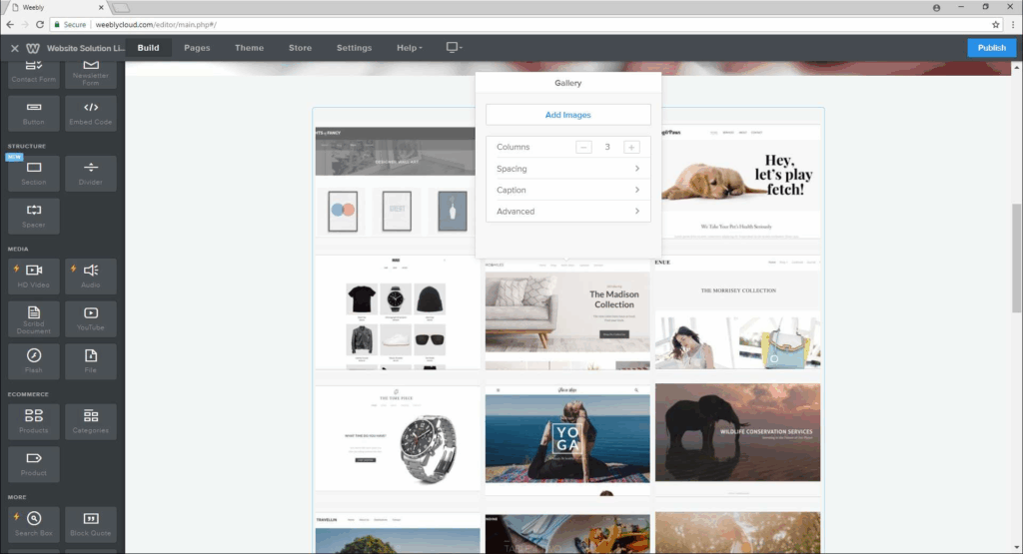
Task: Expand the Caption settings row
Action: pyautogui.click(x=567, y=190)
